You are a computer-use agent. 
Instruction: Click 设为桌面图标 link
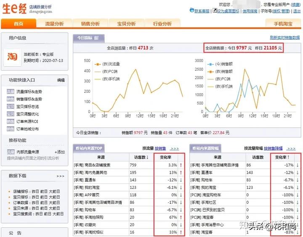228,11
